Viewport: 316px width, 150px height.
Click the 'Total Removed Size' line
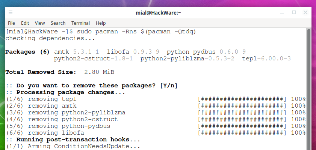point(60,72)
